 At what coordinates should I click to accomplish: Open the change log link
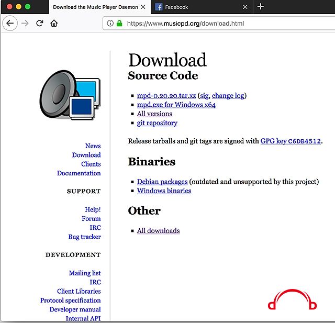coord(228,95)
